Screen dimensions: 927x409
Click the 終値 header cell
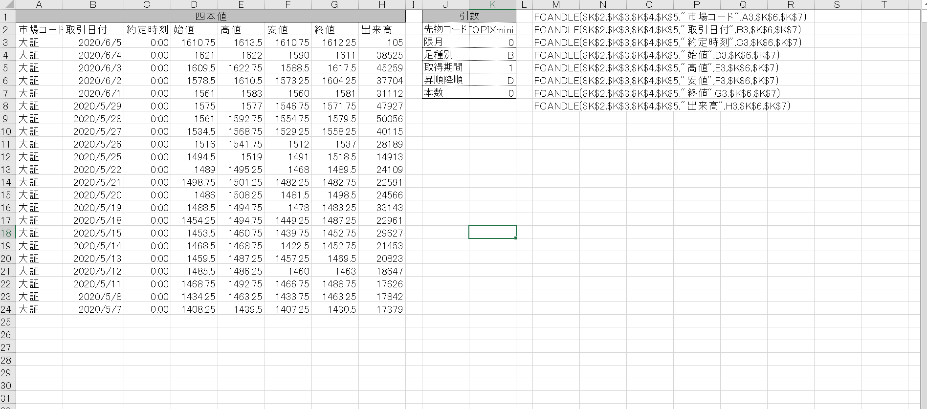pos(335,30)
